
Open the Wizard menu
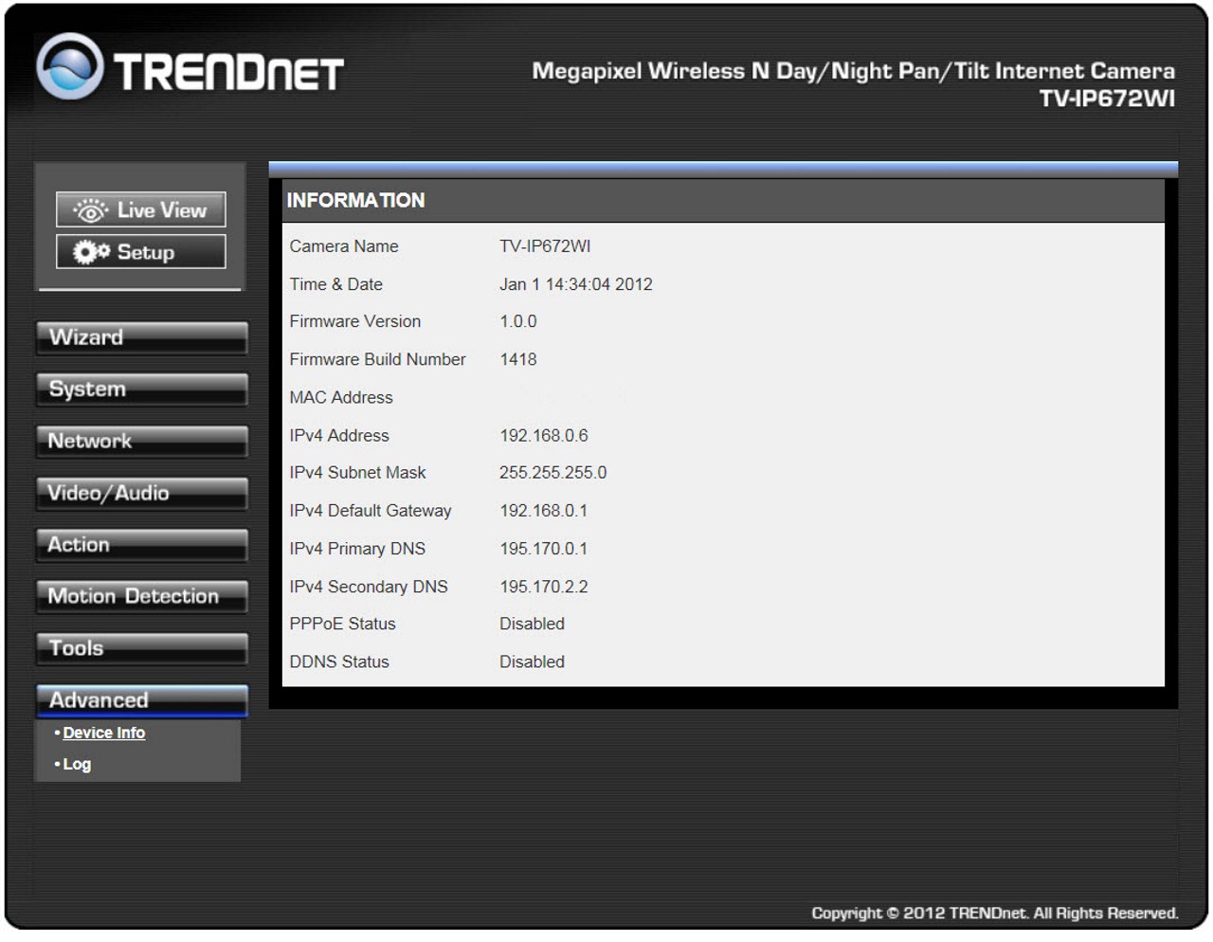141,338
